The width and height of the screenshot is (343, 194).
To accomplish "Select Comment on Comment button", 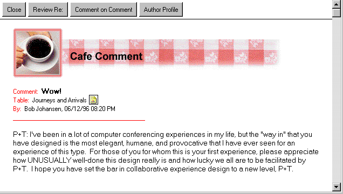I will click(104, 10).
